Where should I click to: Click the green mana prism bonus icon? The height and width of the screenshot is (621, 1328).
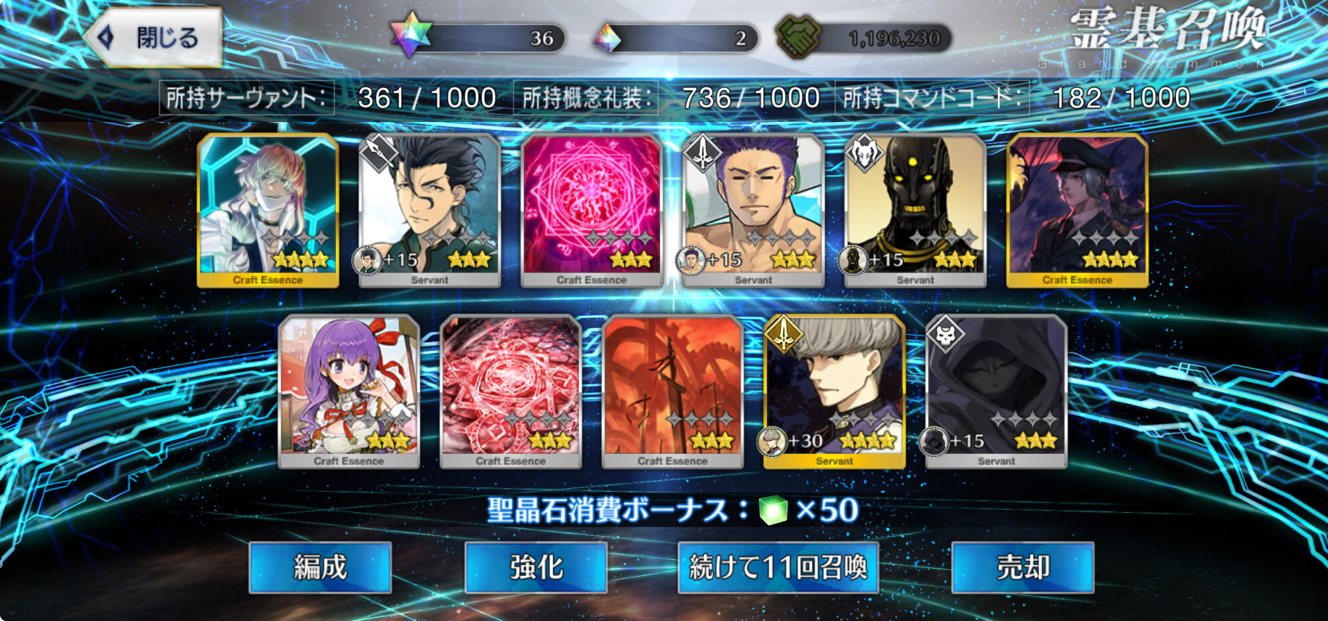773,510
